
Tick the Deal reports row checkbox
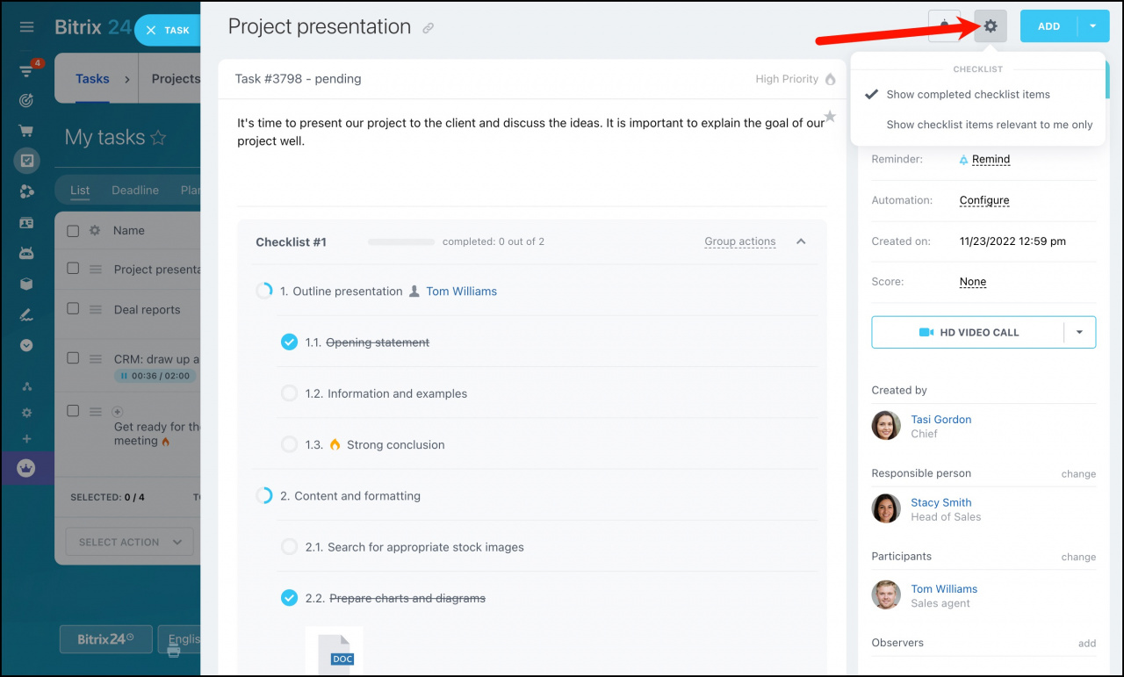pyautogui.click(x=73, y=308)
